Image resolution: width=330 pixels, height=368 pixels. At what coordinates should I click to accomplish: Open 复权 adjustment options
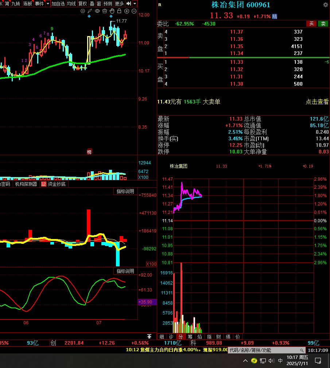click(x=83, y=4)
